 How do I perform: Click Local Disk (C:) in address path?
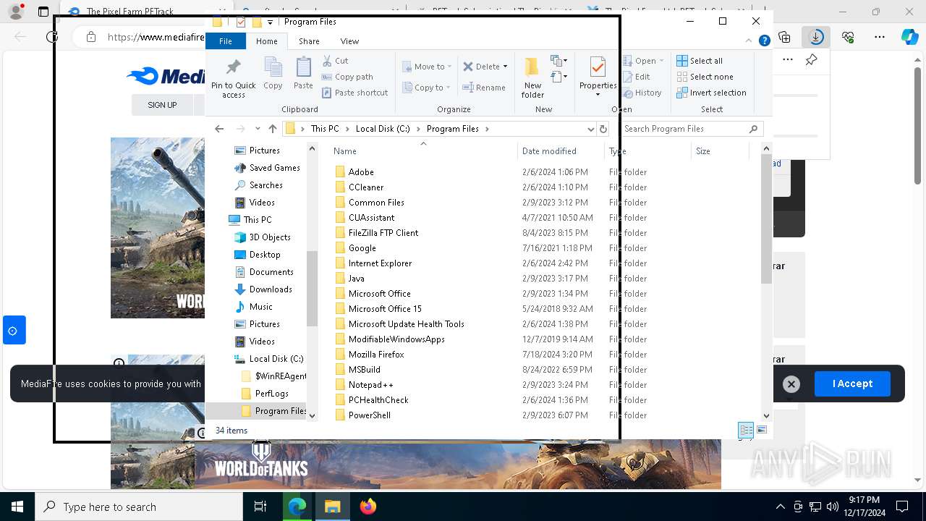pyautogui.click(x=382, y=129)
